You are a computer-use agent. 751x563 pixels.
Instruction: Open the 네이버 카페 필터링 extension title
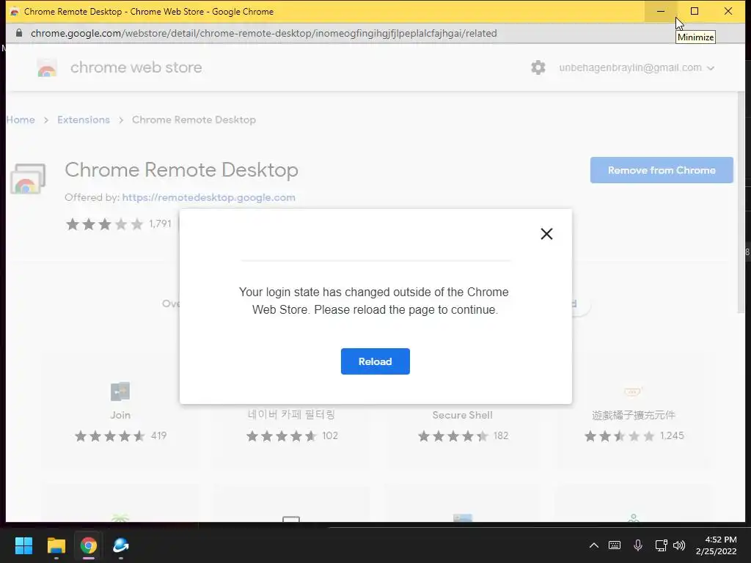291,415
